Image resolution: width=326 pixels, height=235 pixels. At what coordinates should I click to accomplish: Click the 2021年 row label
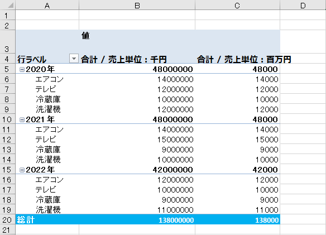[x=40, y=119]
